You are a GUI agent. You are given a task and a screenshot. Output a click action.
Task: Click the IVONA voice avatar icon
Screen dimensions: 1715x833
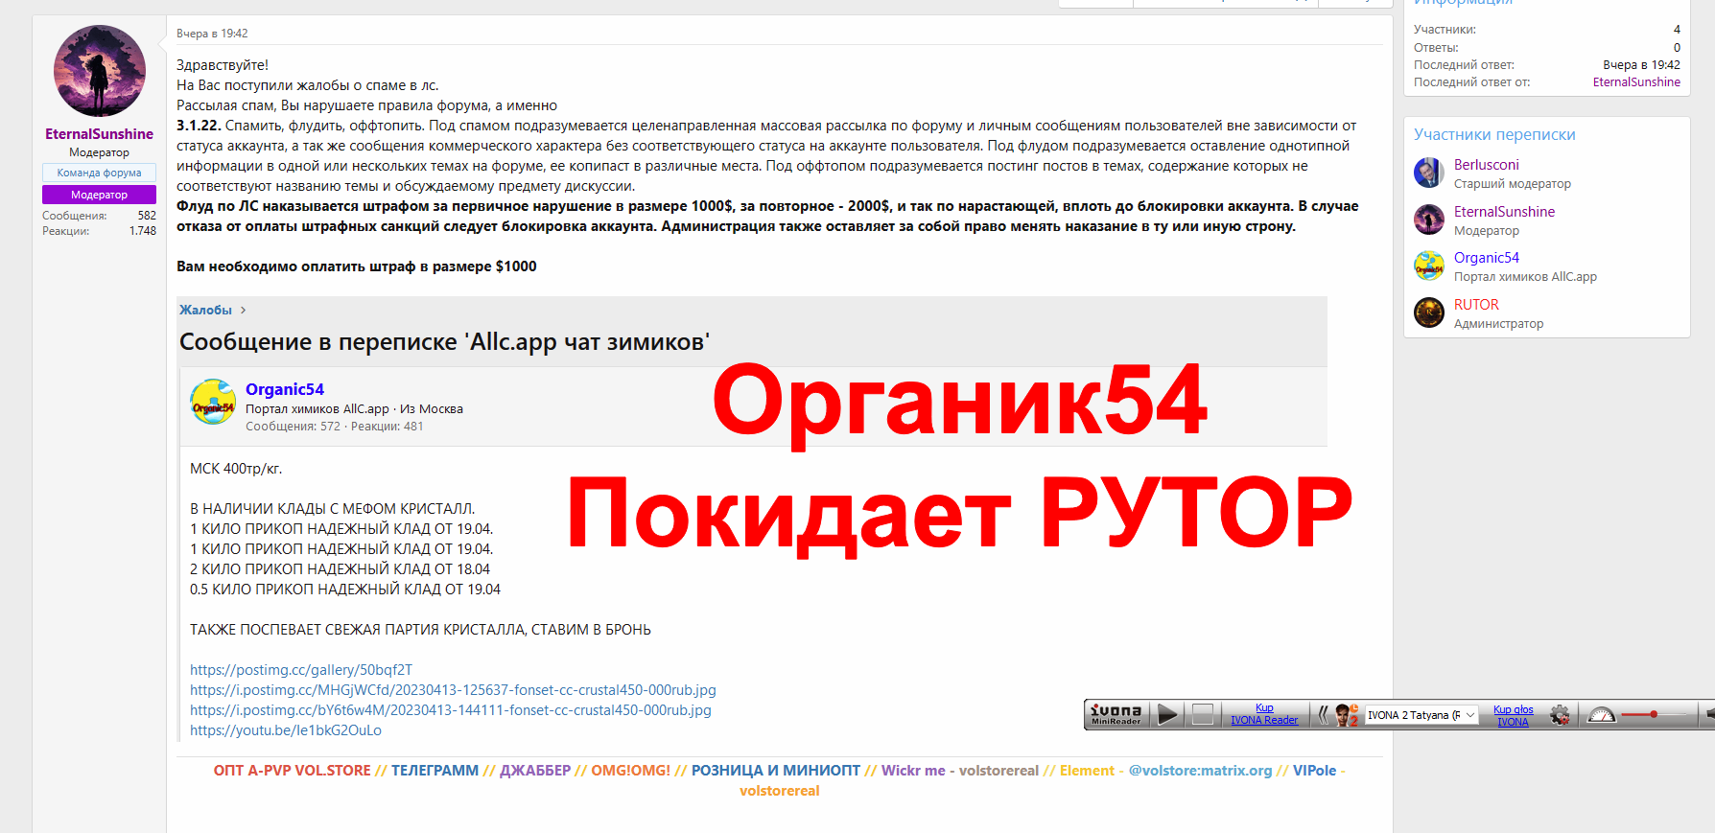1347,715
